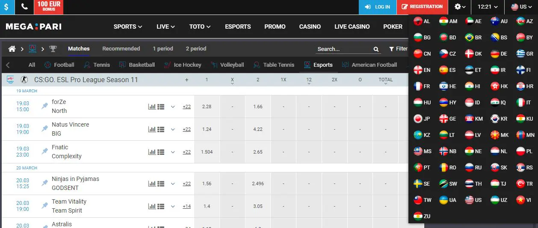Select the Volleyball sport filter
The width and height of the screenshot is (538, 228).
227,65
